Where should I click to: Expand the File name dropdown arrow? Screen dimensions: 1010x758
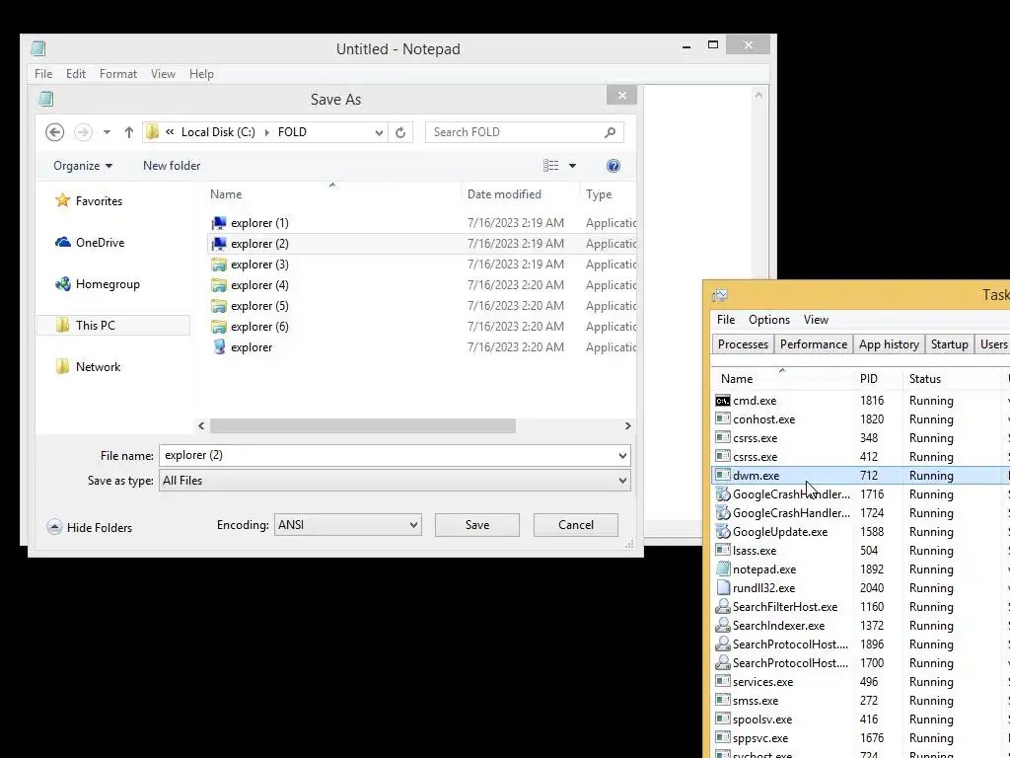click(x=622, y=455)
